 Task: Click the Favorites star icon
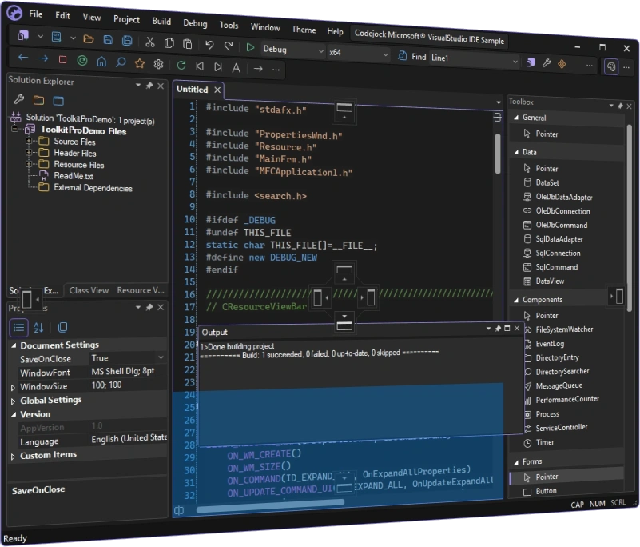(x=140, y=63)
